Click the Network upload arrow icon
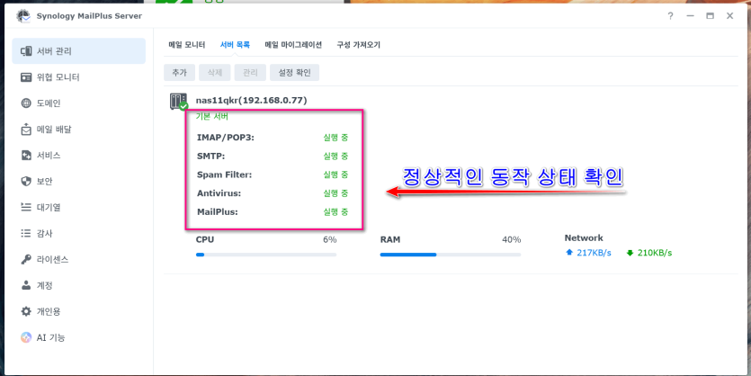Screen dimensions: 751x376 click(569, 253)
